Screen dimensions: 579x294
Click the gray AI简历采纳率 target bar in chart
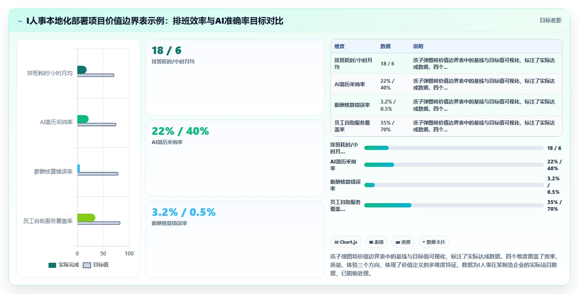(x=96, y=125)
